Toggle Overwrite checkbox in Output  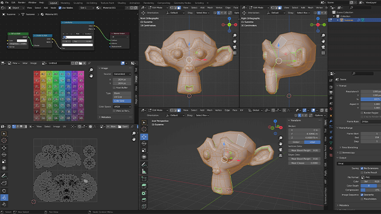[362, 194]
